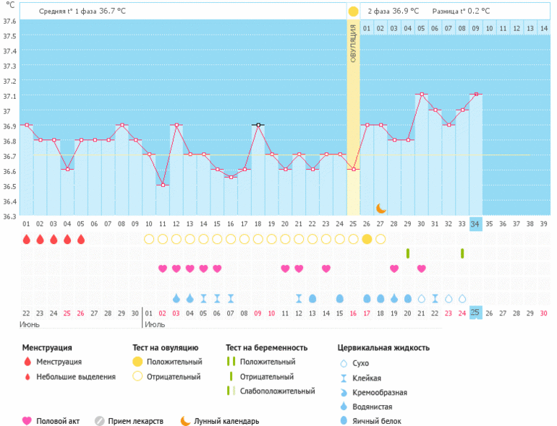Screen dimensions: 557x426
Task: Select the highlighted cycle day 34
Action: tap(475, 224)
